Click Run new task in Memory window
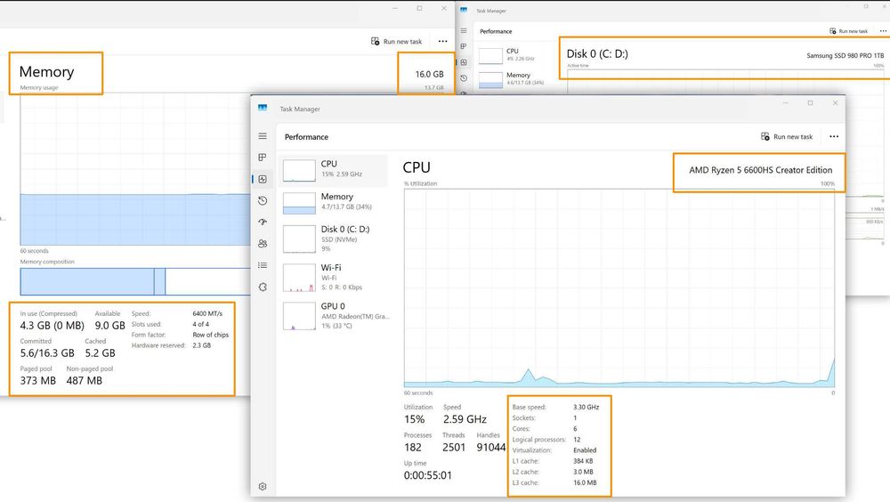The height and width of the screenshot is (502, 890). [396, 42]
